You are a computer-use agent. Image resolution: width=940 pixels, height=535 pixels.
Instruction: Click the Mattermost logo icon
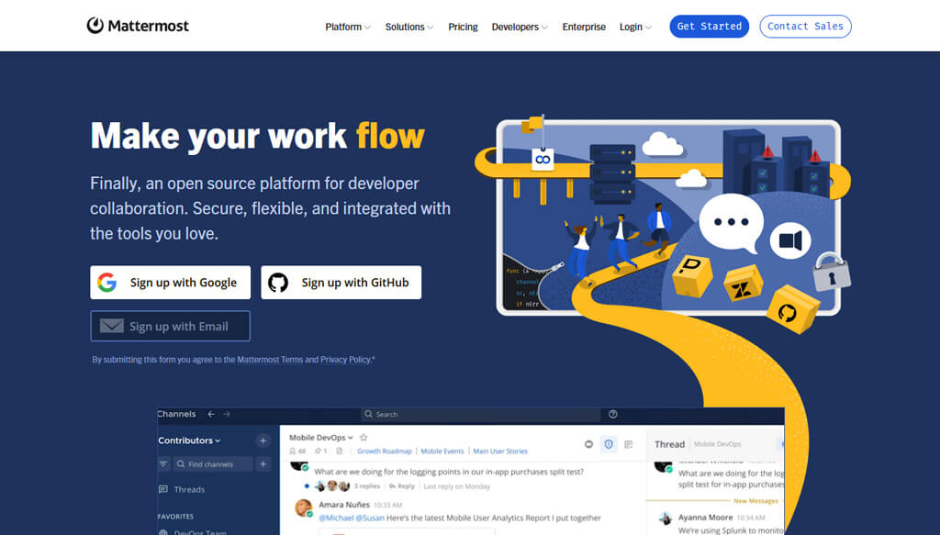click(95, 25)
